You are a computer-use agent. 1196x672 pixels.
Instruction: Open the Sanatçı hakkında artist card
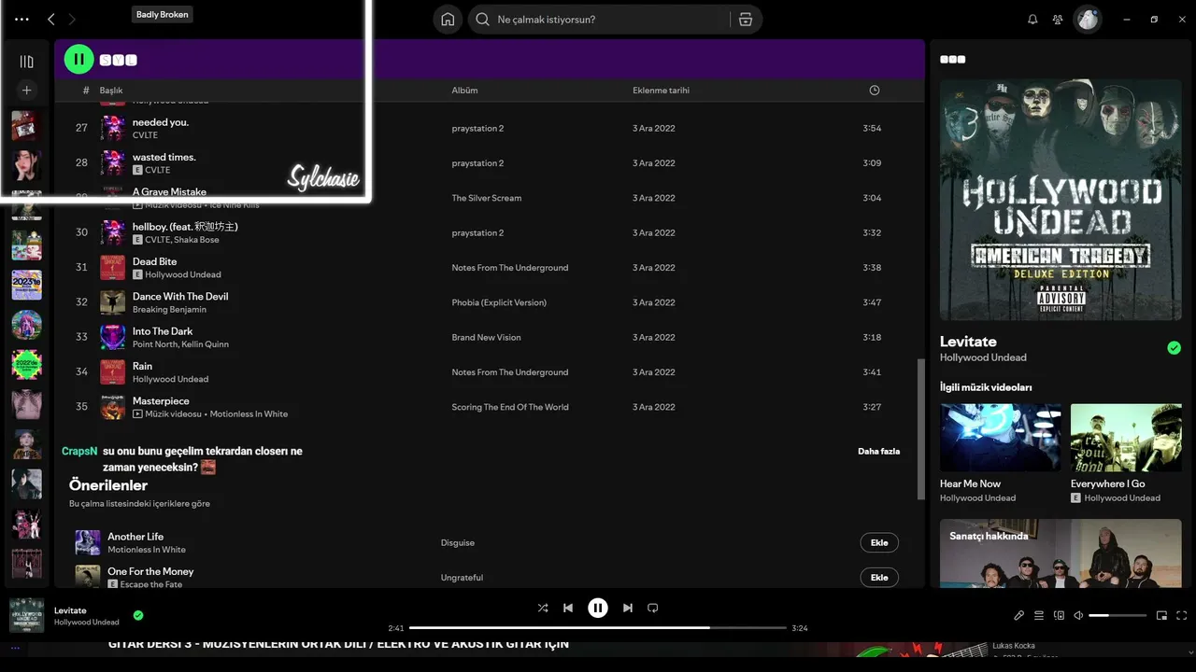(x=1061, y=553)
